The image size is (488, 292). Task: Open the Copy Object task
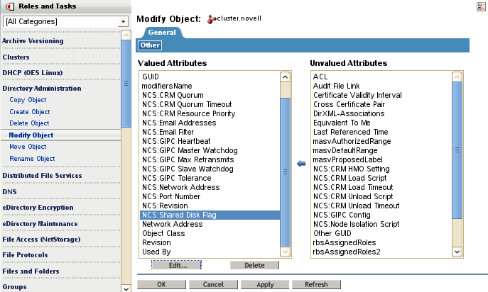[28, 100]
